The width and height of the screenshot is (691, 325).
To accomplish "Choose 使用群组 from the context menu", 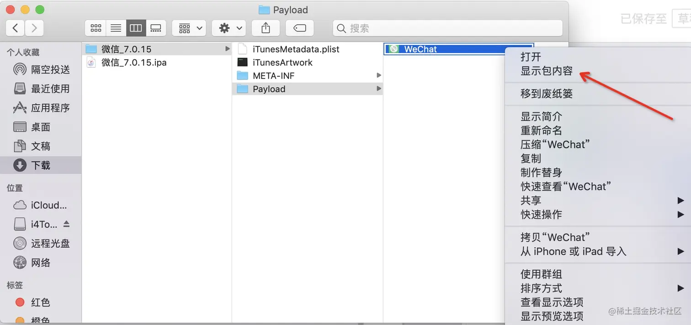I will (598, 274).
